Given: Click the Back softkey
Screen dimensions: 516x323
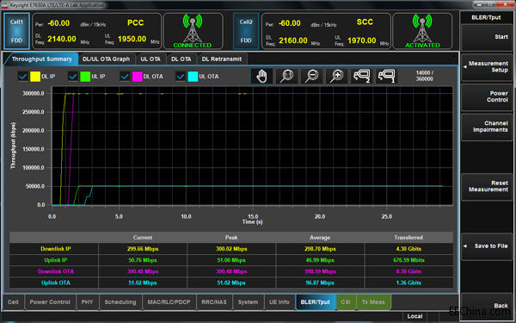Looking at the screenshot, I should click(x=487, y=306).
